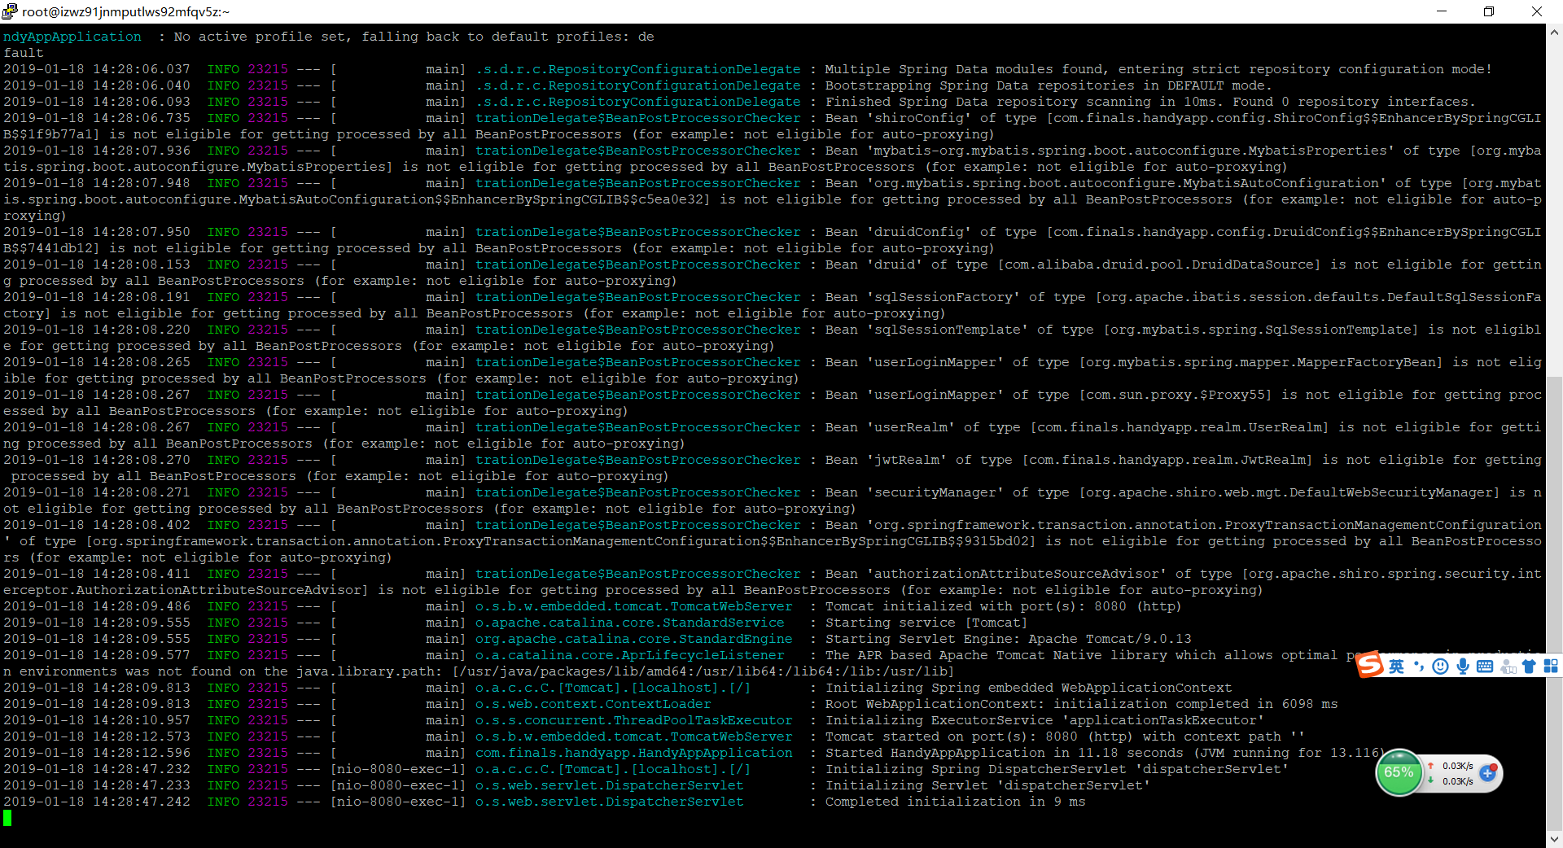
Task: Click timestamp 2019-01-18 14:28:47.242
Action: 97,802
